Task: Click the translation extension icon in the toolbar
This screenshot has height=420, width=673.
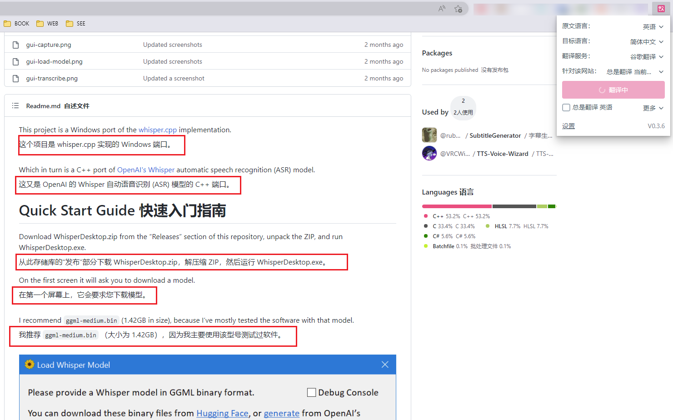Action: [x=661, y=8]
